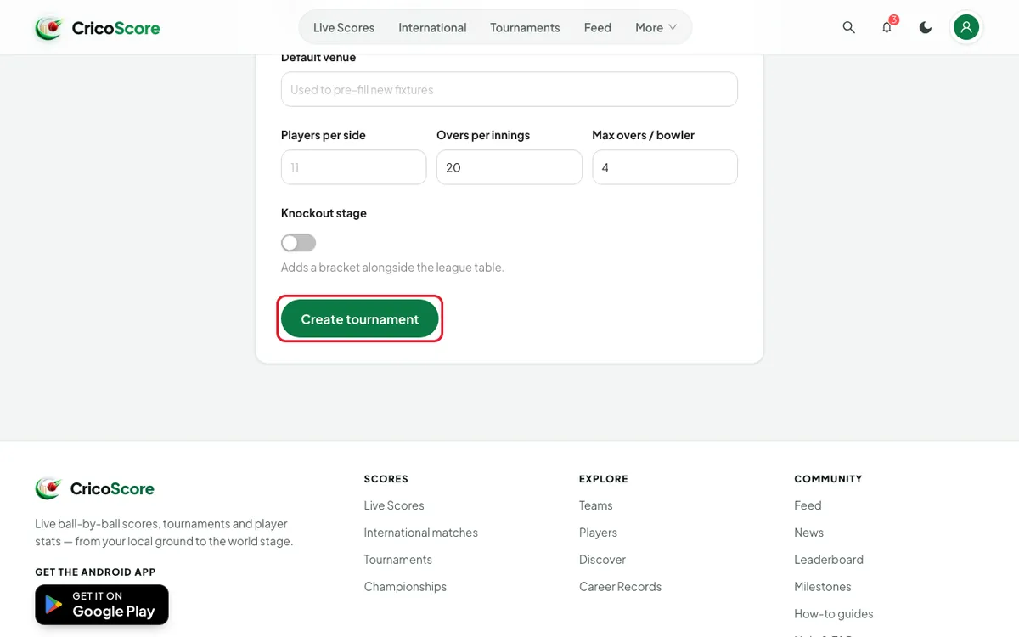Click the 'Knockout stage' label

tap(324, 213)
